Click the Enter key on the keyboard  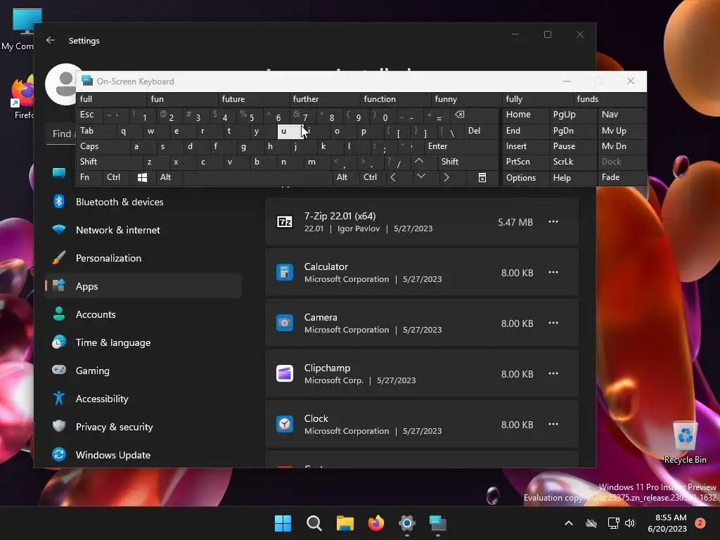pos(461,146)
